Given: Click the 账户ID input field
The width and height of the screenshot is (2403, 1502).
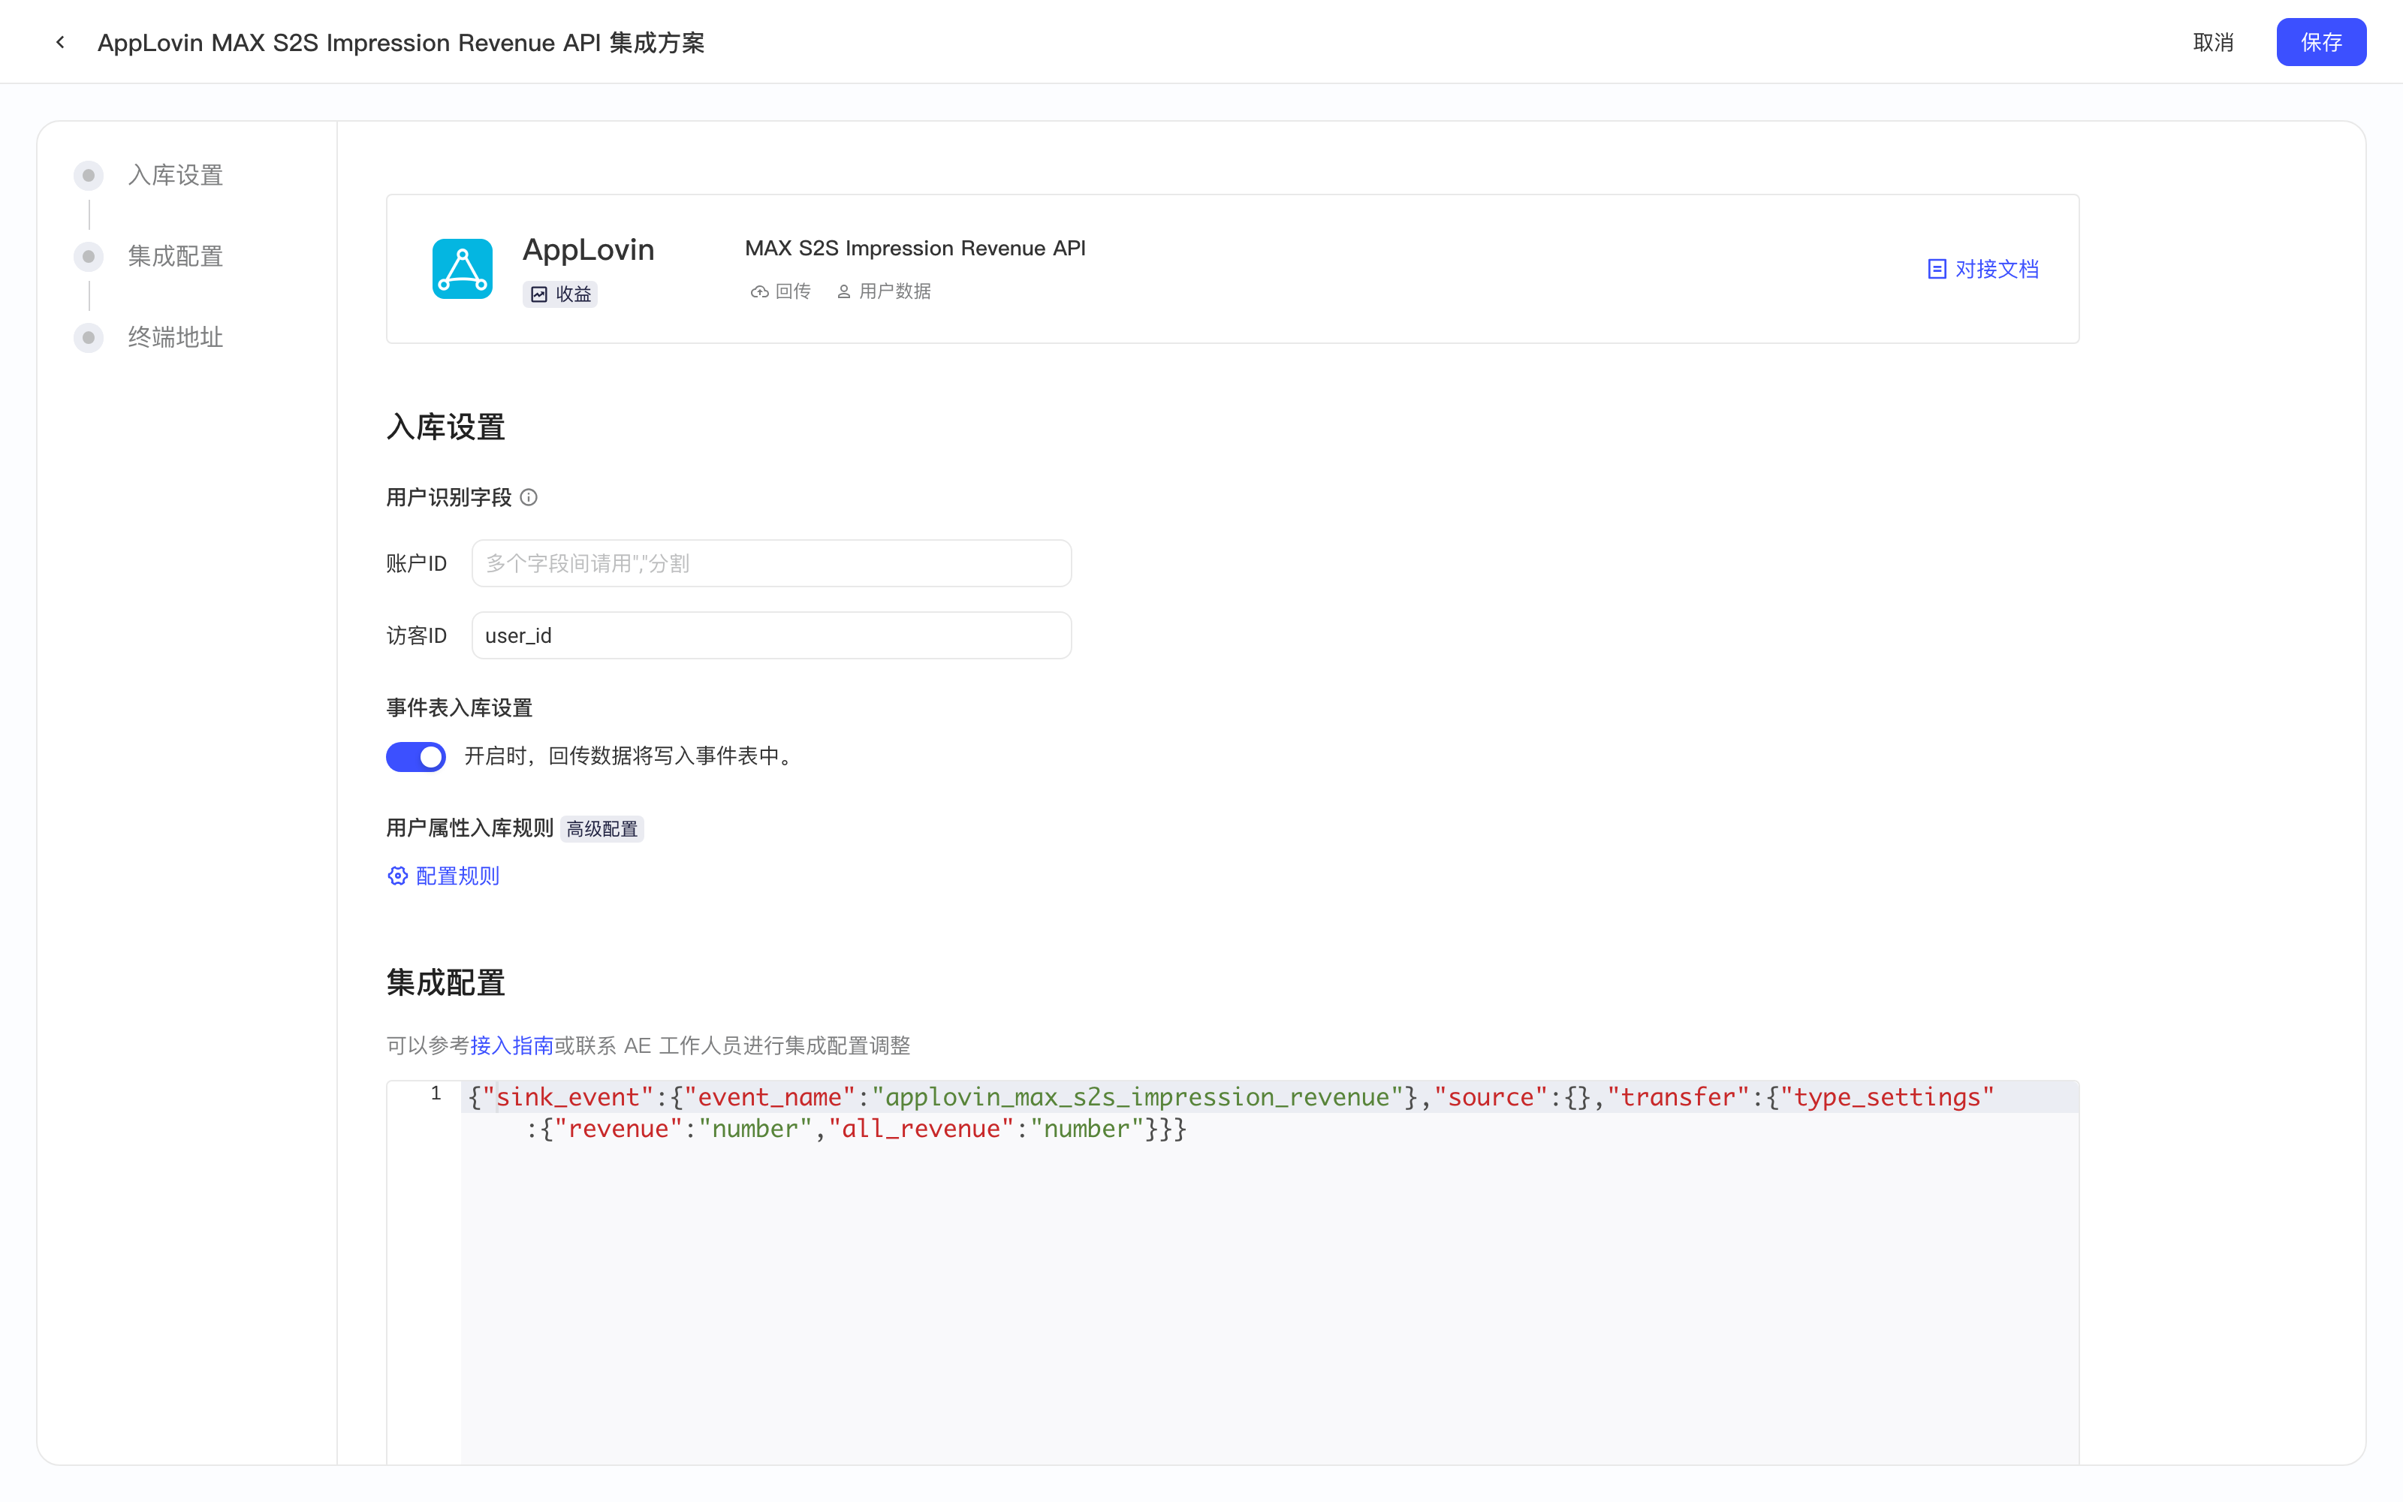Looking at the screenshot, I should pos(771,563).
